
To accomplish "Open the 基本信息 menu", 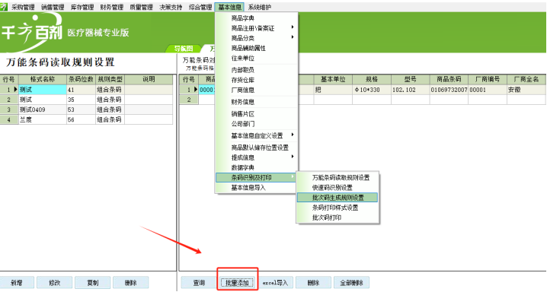I will point(229,7).
